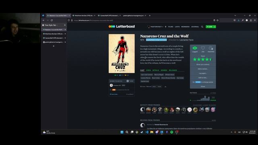Open the list all tabs dropdown arrow
Screen dimensions: 258x145
pos(235,15)
